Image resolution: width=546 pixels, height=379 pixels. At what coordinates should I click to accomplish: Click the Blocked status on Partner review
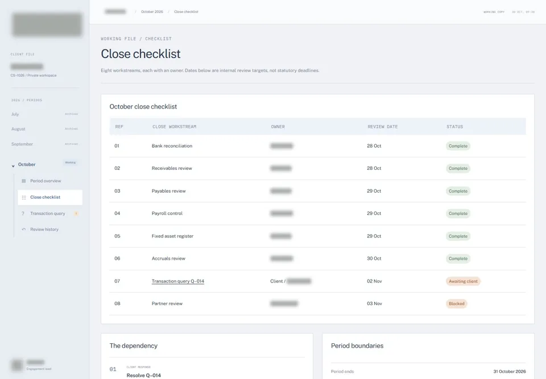(x=457, y=304)
